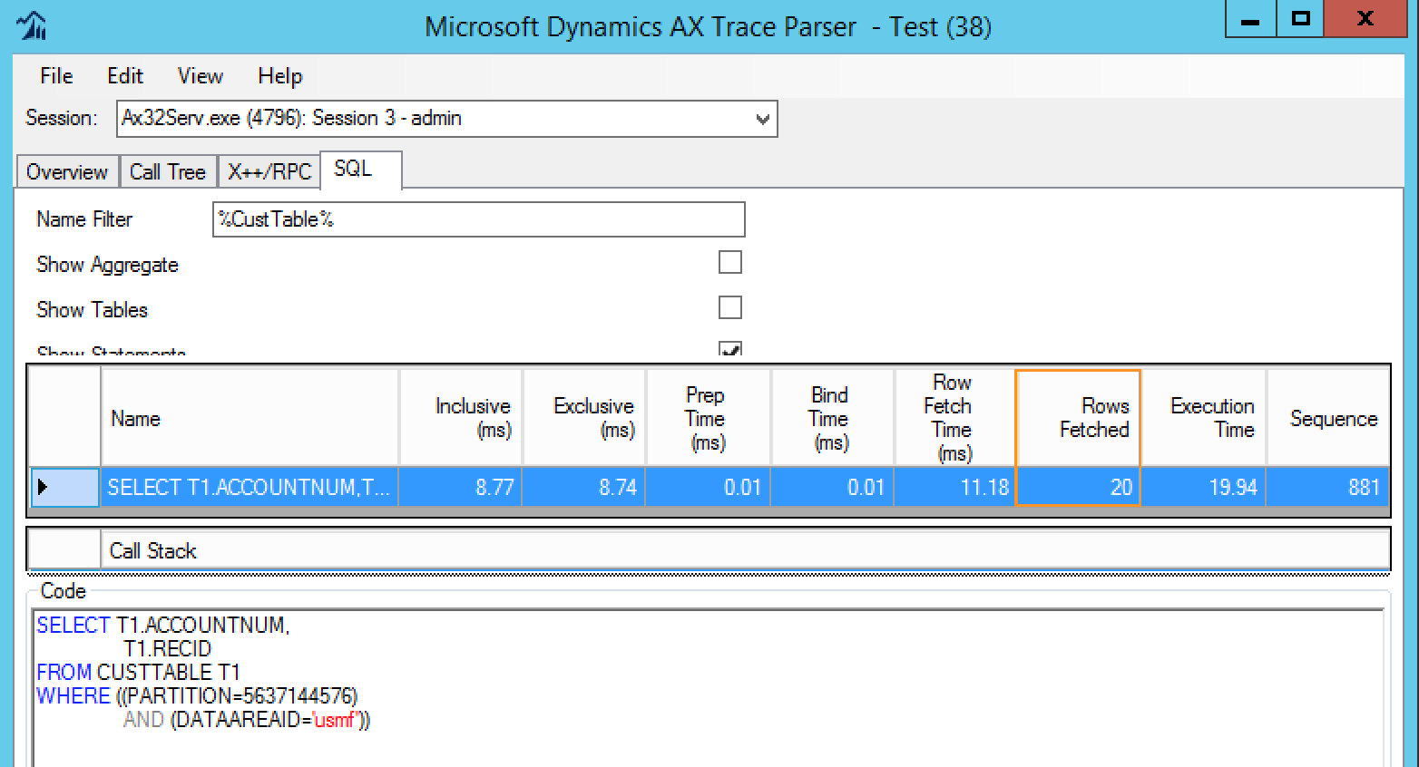Click the Rows Fetched value 20
This screenshot has height=767, width=1419.
pyautogui.click(x=1078, y=487)
